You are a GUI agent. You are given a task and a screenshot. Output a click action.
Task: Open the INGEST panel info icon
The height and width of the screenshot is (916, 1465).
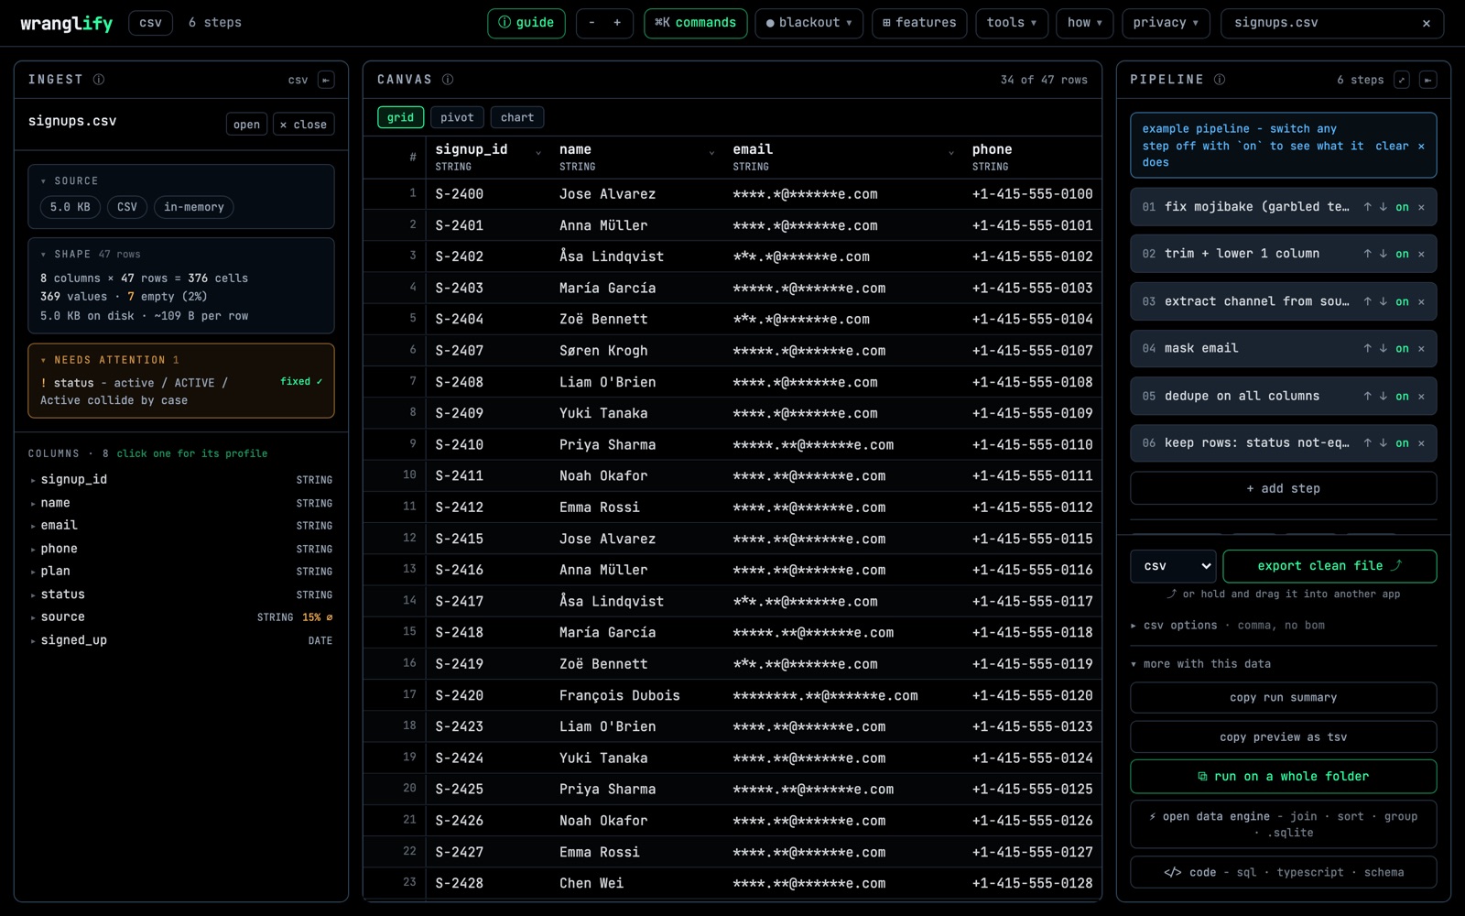point(99,80)
